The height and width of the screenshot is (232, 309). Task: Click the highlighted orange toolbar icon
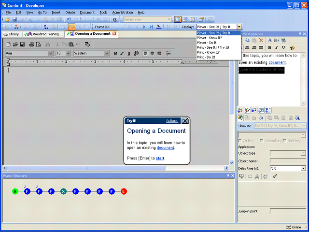(71, 27)
